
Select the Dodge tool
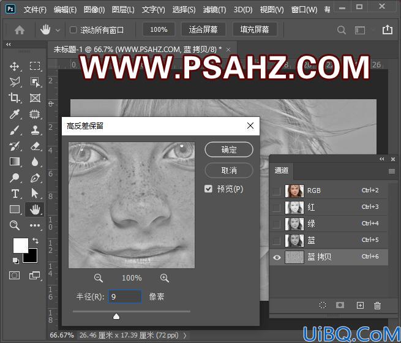(x=14, y=178)
